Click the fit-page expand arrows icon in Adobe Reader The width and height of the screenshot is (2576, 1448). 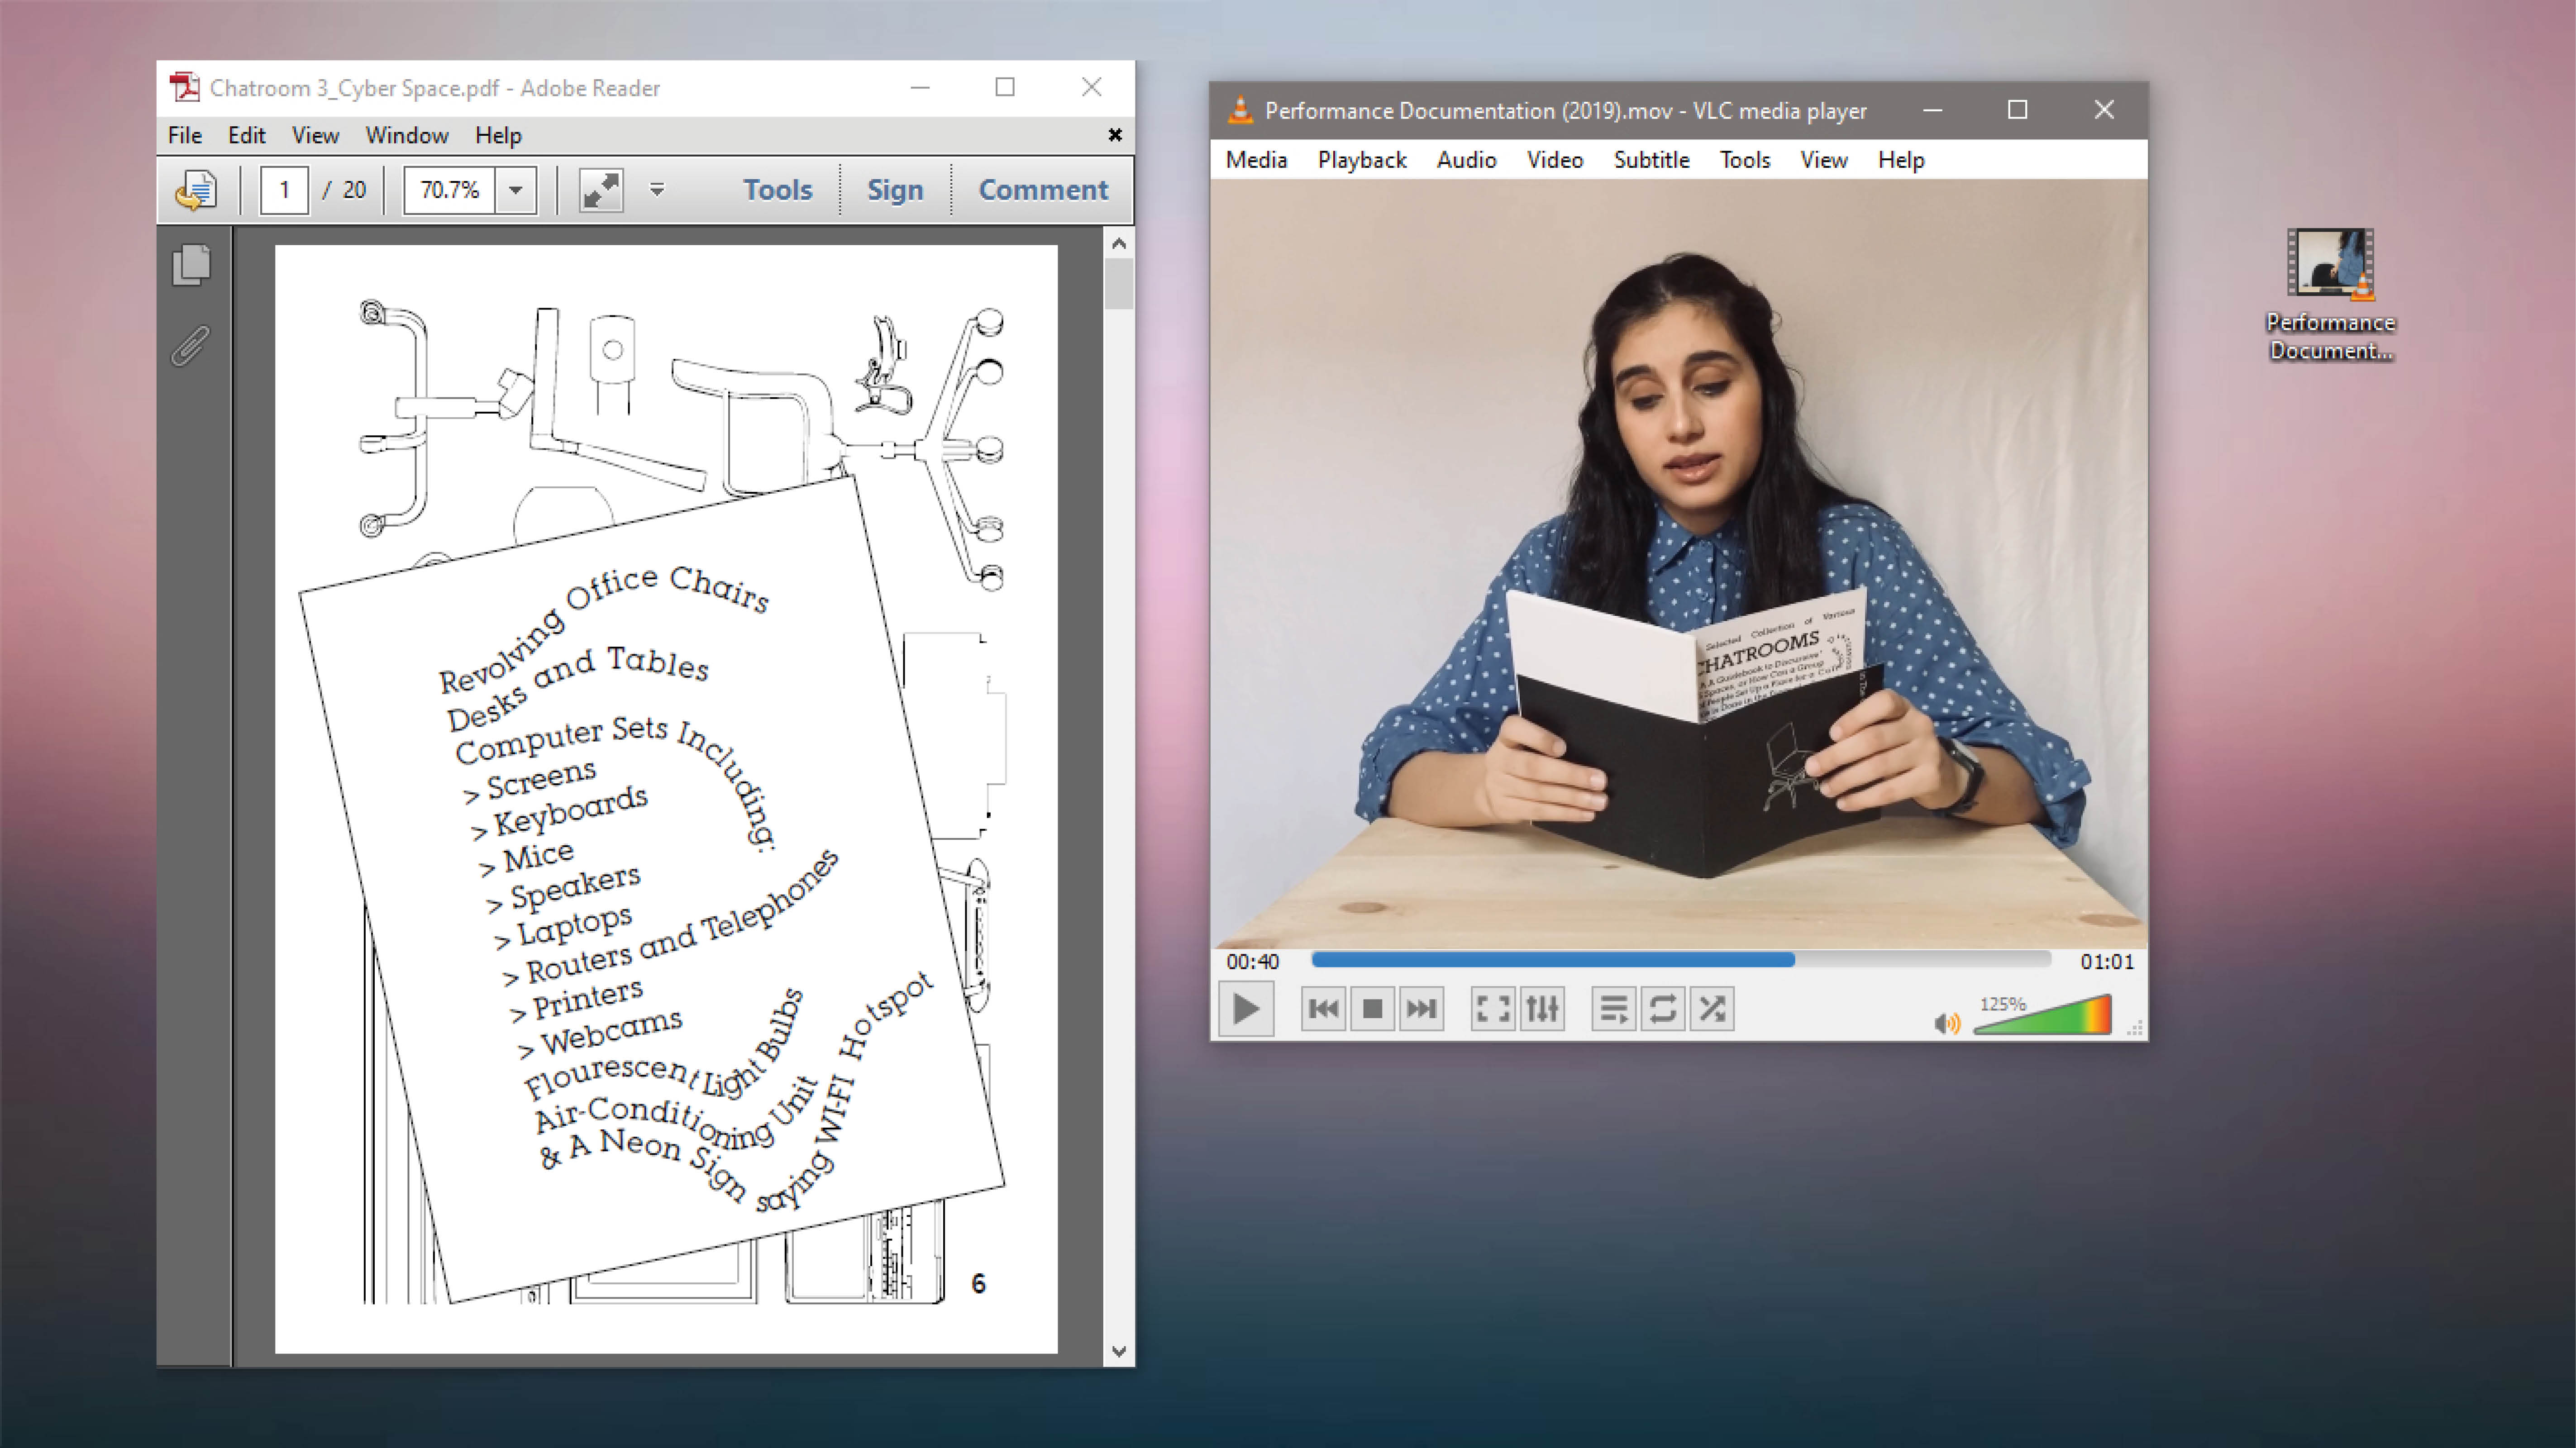pyautogui.click(x=601, y=190)
